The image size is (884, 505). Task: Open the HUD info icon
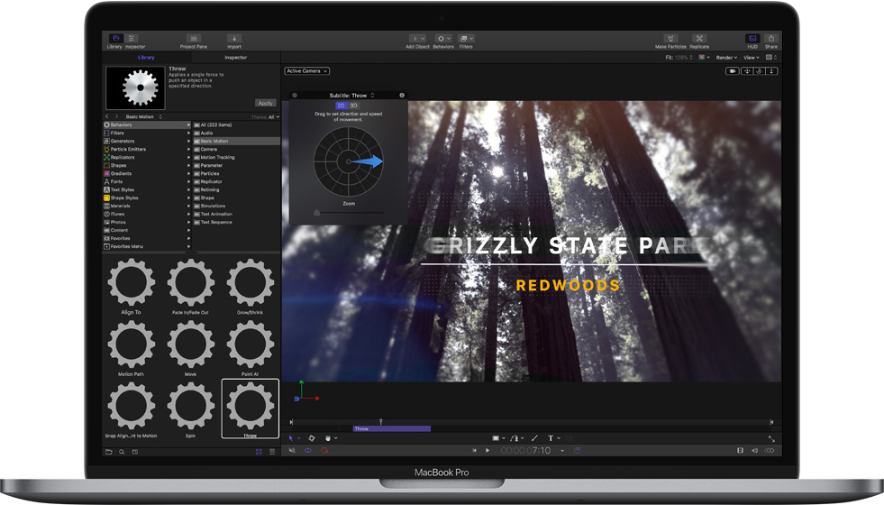(x=402, y=95)
